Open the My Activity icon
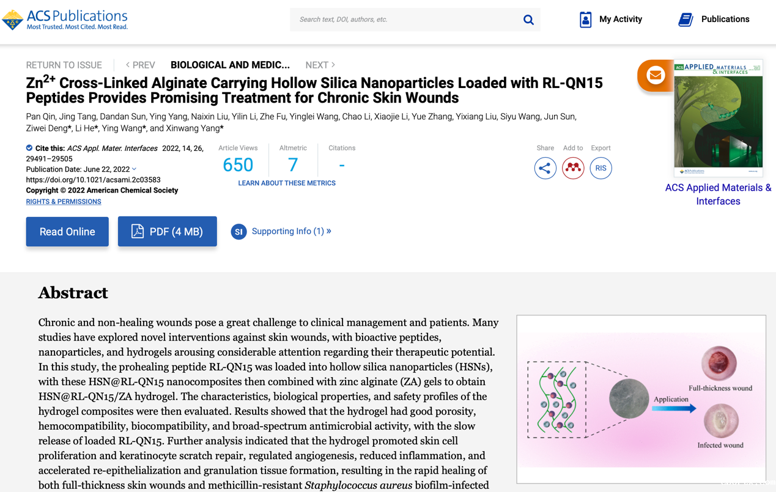This screenshot has height=492, width=776. pyautogui.click(x=585, y=20)
